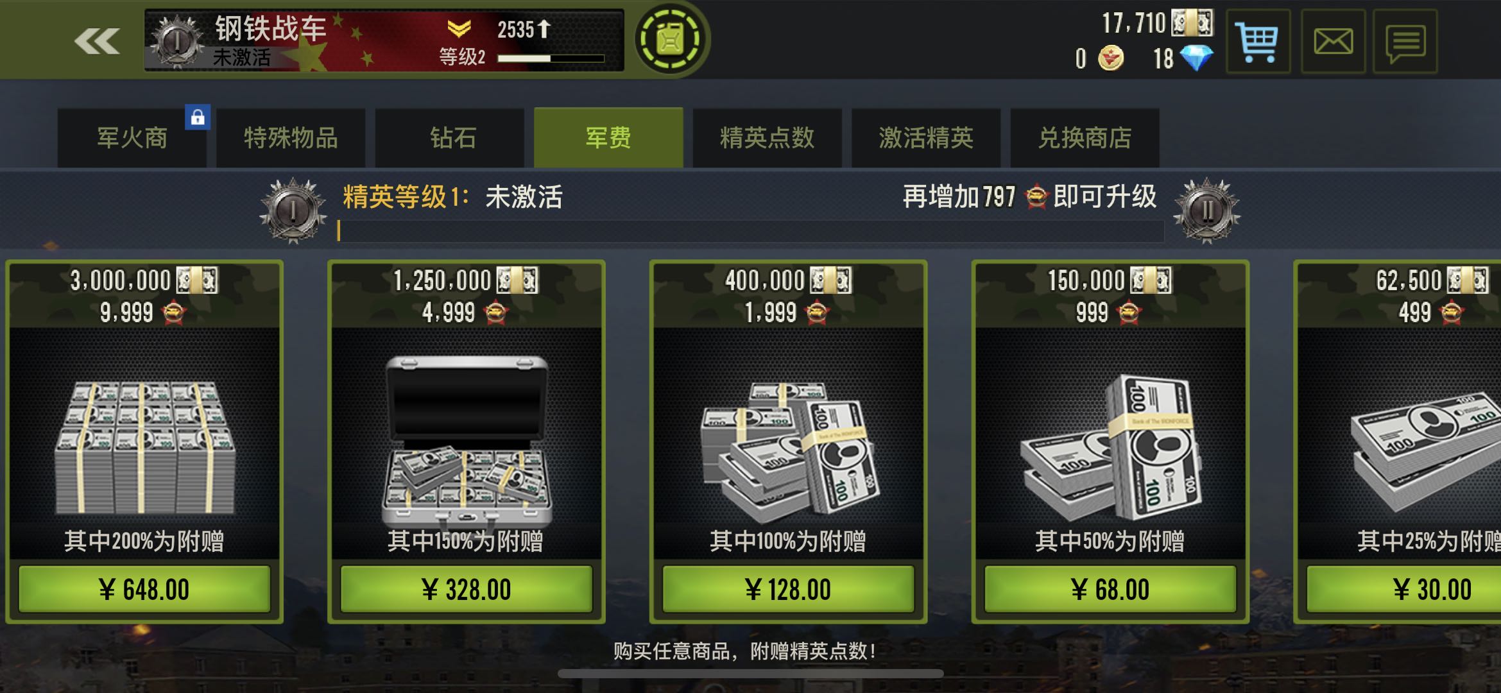Tap the double-arrow back icon
The image size is (1501, 693).
coord(97,42)
